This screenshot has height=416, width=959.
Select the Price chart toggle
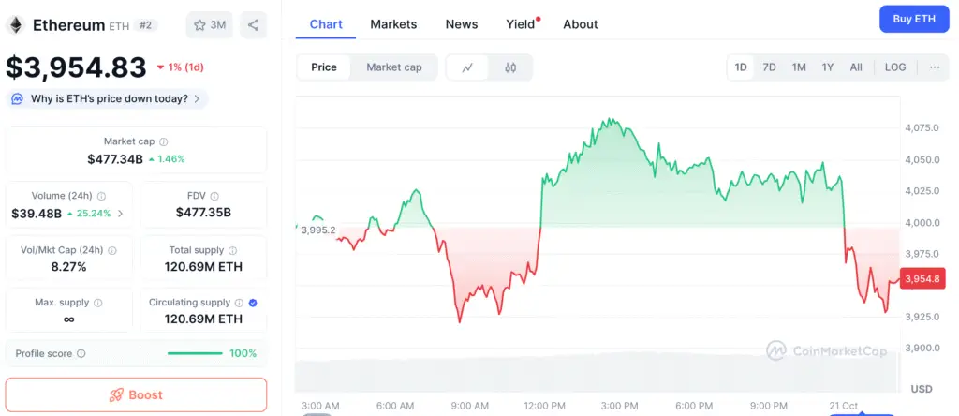[x=324, y=67]
